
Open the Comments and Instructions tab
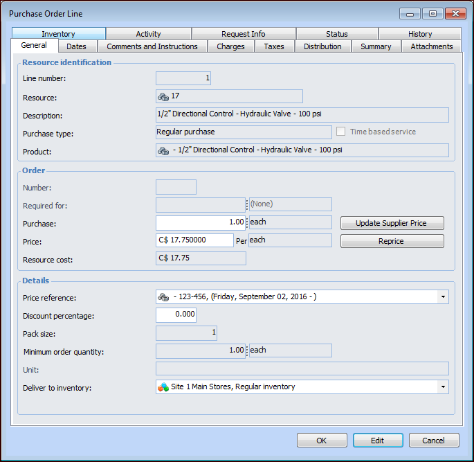pyautogui.click(x=152, y=46)
